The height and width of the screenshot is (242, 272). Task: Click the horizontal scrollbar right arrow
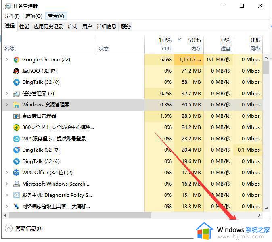(259, 215)
